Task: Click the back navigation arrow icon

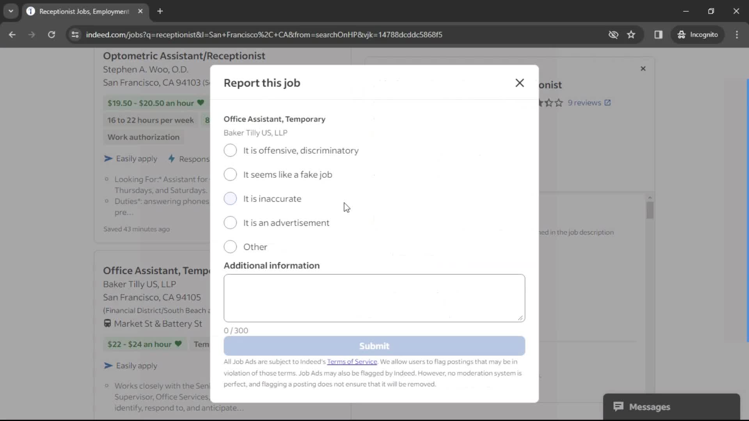Action: 12,34
